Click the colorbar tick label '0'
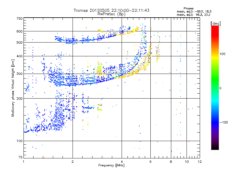Screen dimensions: 235x176 (x=220, y=88)
